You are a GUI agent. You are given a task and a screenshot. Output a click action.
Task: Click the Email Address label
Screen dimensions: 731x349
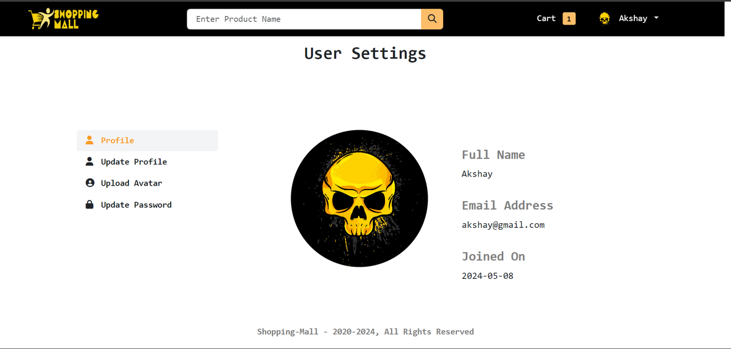[x=508, y=206]
